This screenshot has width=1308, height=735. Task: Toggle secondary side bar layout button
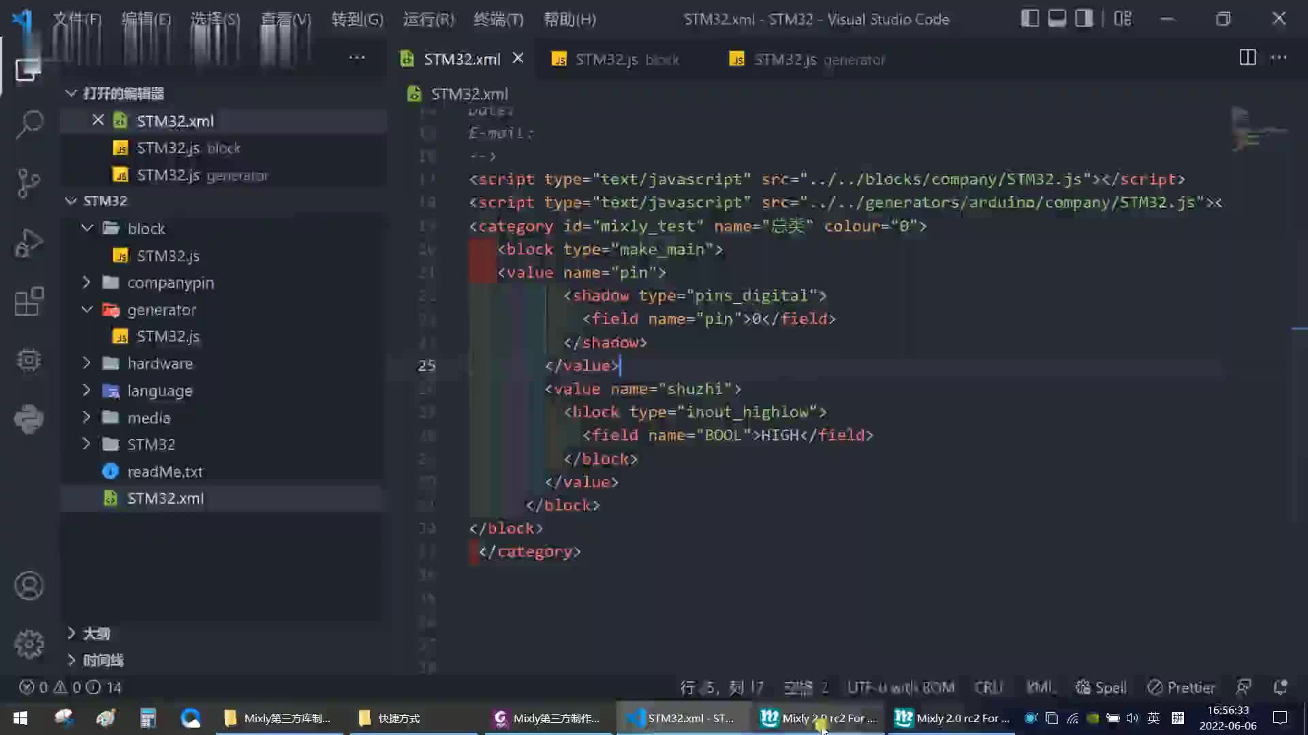point(1084,18)
